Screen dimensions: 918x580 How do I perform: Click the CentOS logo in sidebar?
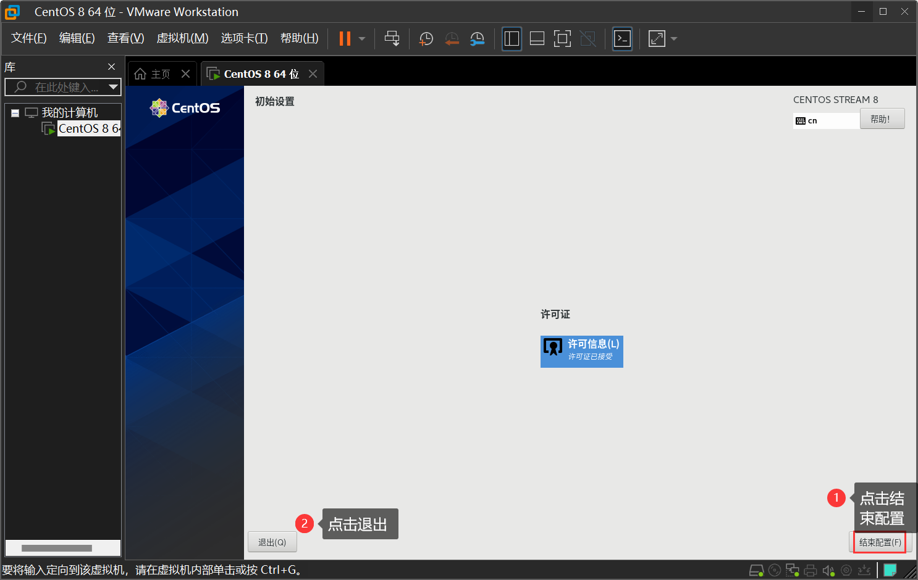pos(185,108)
